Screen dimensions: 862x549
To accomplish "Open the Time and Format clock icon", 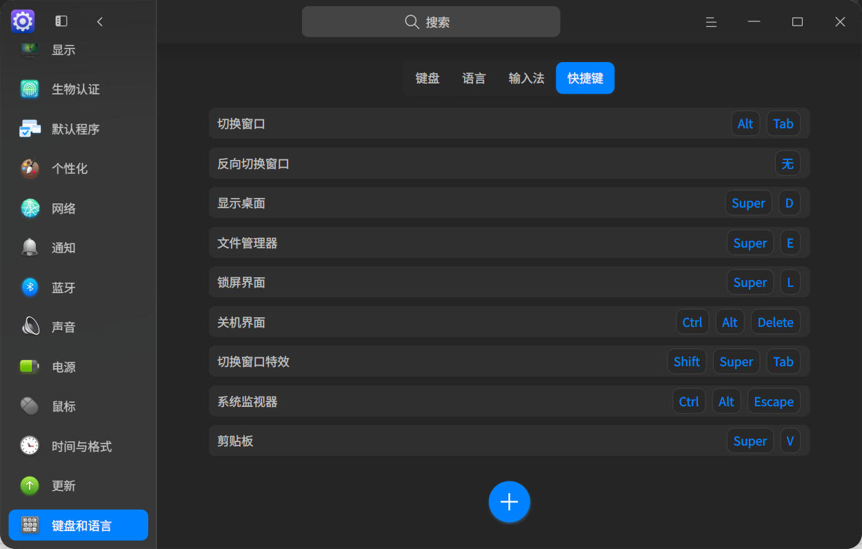I will pyautogui.click(x=30, y=446).
